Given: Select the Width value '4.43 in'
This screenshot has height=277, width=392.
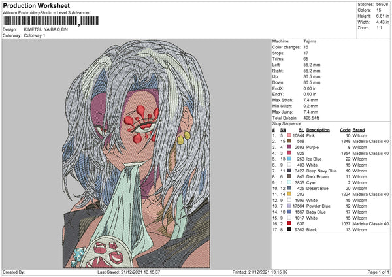Looking at the screenshot, I should coord(382,22).
